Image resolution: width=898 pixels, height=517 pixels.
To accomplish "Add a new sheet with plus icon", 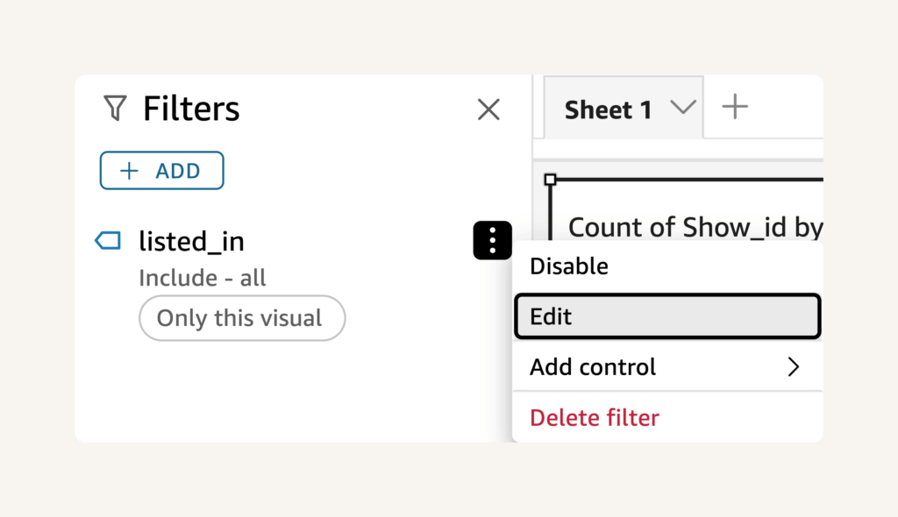I will coord(735,107).
